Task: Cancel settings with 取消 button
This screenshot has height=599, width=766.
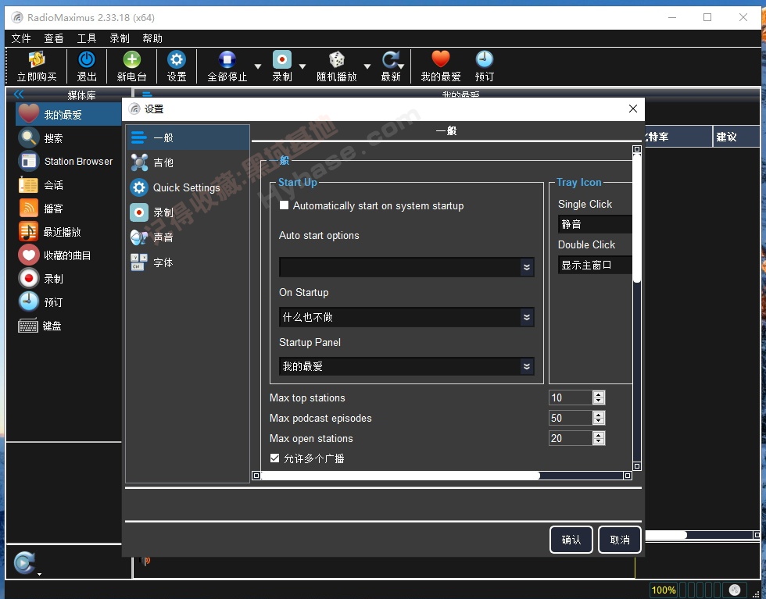Action: click(x=619, y=540)
